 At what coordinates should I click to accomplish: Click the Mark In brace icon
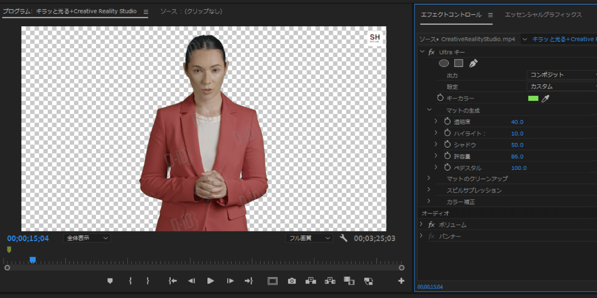pos(130,281)
